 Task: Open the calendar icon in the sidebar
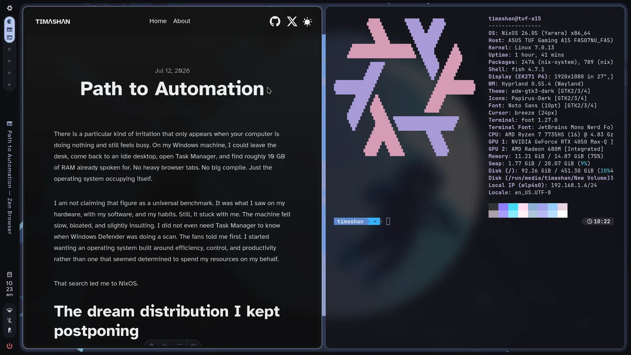[x=10, y=275]
